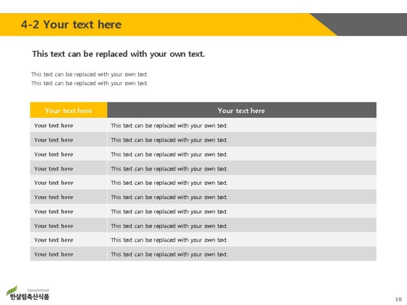Select the dark gray table header cell
The height and width of the screenshot is (305, 407).
(x=242, y=110)
